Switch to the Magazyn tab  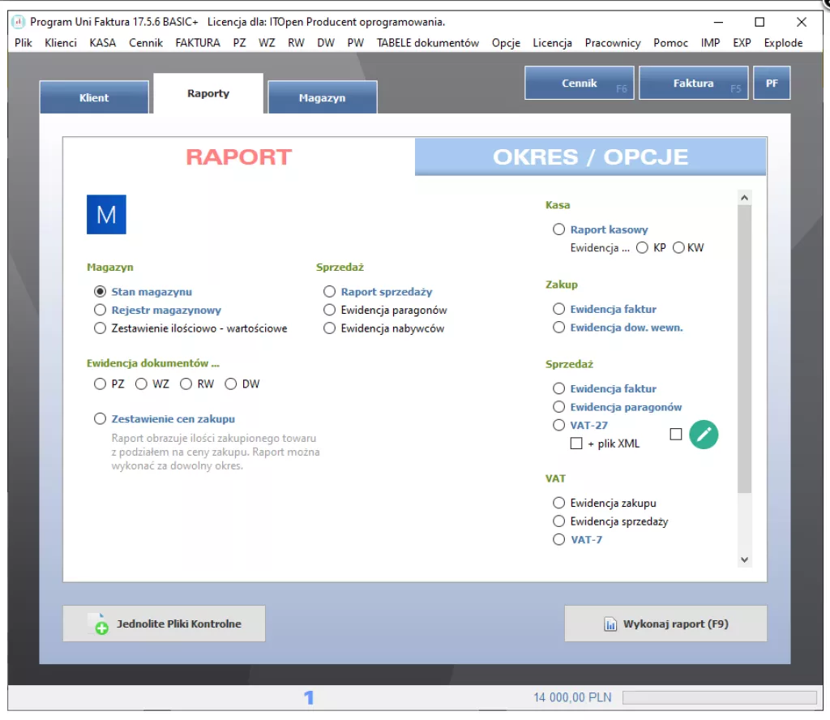323,97
